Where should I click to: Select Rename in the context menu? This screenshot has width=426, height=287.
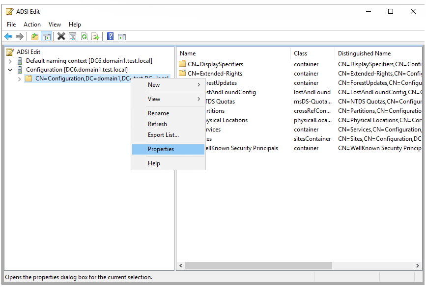pyautogui.click(x=158, y=113)
